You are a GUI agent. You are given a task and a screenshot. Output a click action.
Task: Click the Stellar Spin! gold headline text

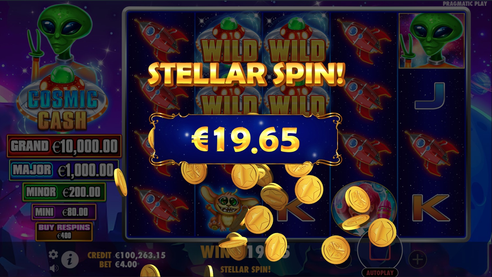pyautogui.click(x=246, y=74)
